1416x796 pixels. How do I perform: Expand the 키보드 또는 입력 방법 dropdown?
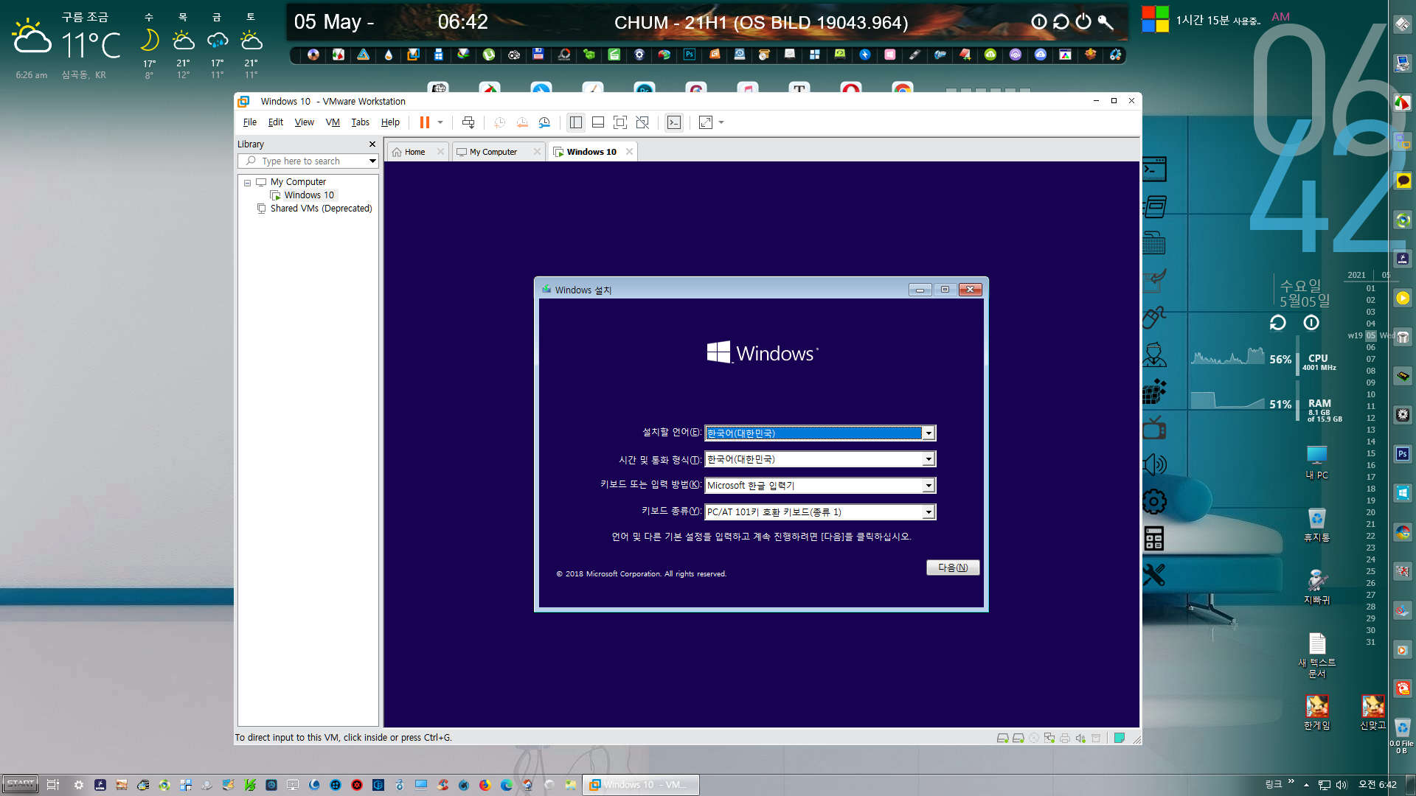pyautogui.click(x=929, y=486)
